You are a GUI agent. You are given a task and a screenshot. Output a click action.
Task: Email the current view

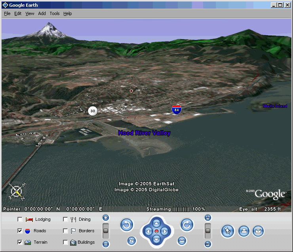[x=258, y=231]
